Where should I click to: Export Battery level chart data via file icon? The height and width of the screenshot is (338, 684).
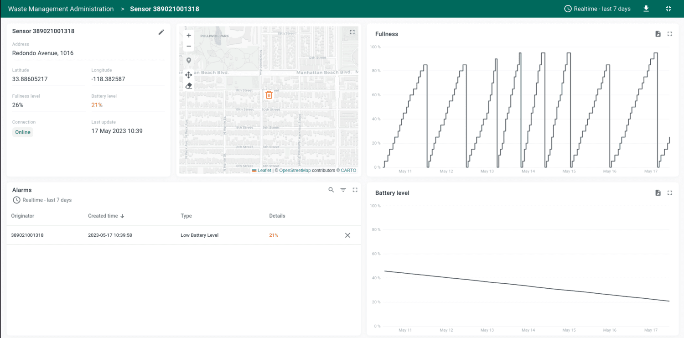658,192
